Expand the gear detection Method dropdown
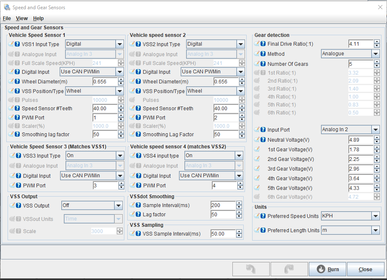 click(x=375, y=54)
